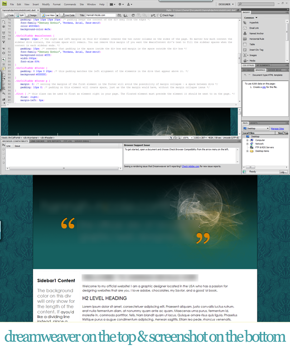Collapse the Desktop root tree node
Viewport: 290px width, 350px height.
(x=244, y=136)
